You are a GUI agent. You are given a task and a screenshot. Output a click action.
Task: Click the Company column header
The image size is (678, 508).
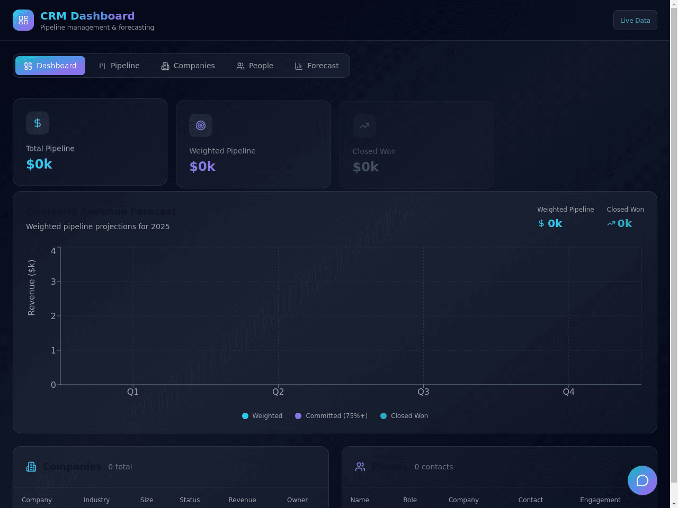coord(37,500)
